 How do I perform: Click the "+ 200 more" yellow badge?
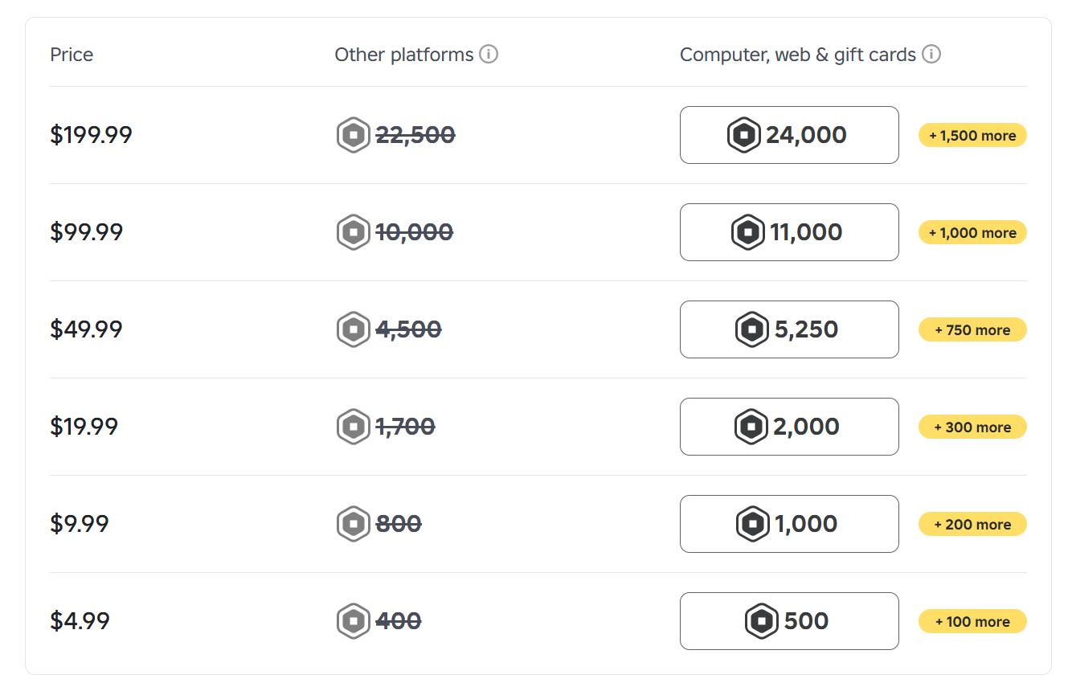[x=972, y=525]
